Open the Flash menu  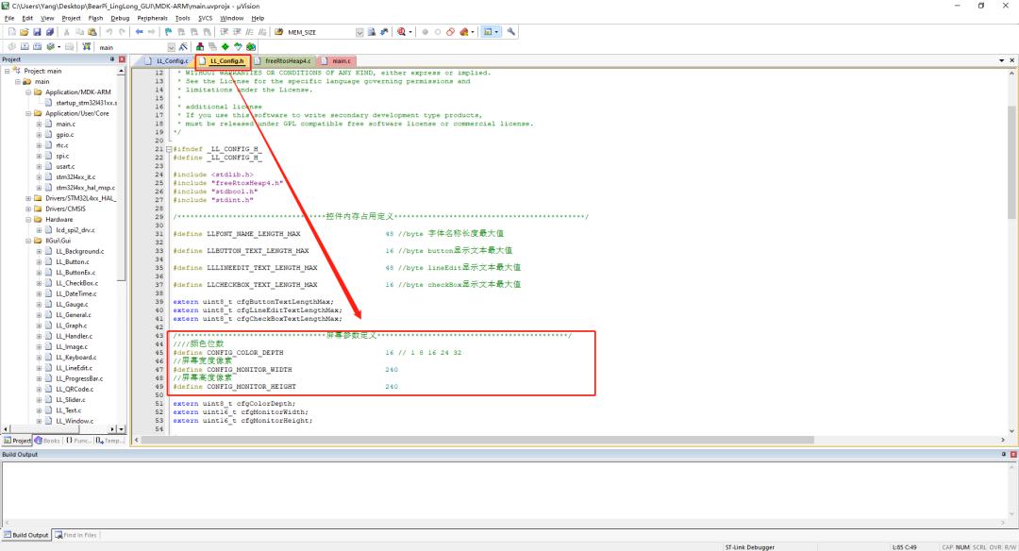click(95, 18)
